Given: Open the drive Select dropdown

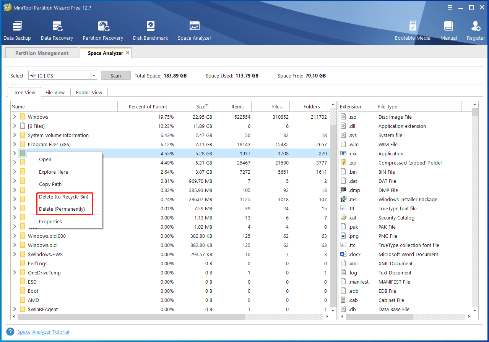Looking at the screenshot, I should click(94, 76).
